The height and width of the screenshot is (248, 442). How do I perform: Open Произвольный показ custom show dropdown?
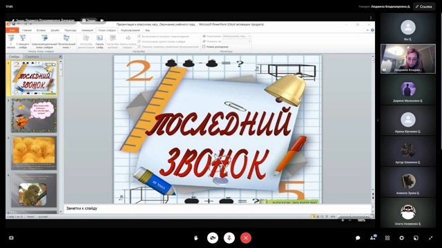[x=66, y=41]
